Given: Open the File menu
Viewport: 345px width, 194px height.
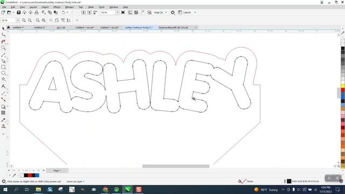Looking at the screenshot, I should (x=4, y=7).
